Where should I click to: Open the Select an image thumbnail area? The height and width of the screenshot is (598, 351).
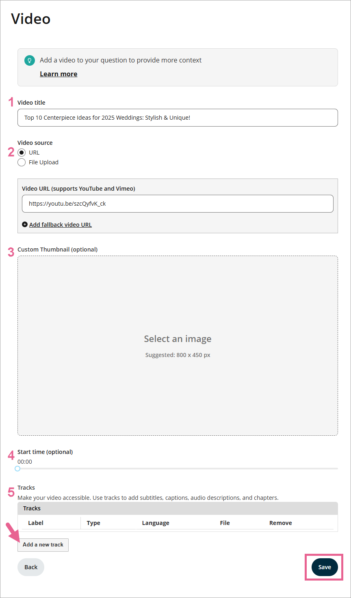point(178,345)
